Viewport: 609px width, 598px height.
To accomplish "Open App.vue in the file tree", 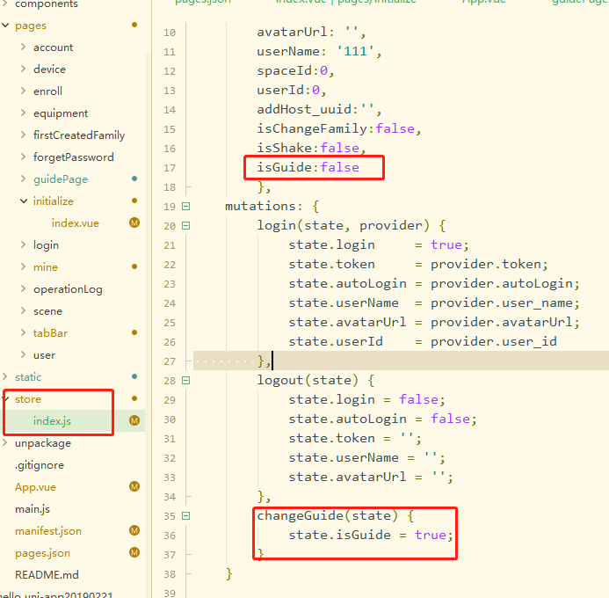I will [35, 487].
